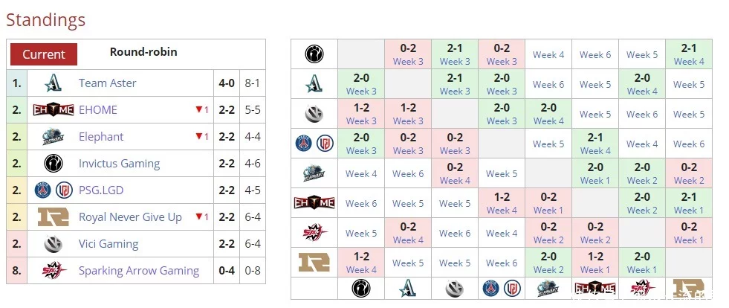Click Vici Gaming logo in standings list
This screenshot has height=308, width=729.
click(54, 244)
